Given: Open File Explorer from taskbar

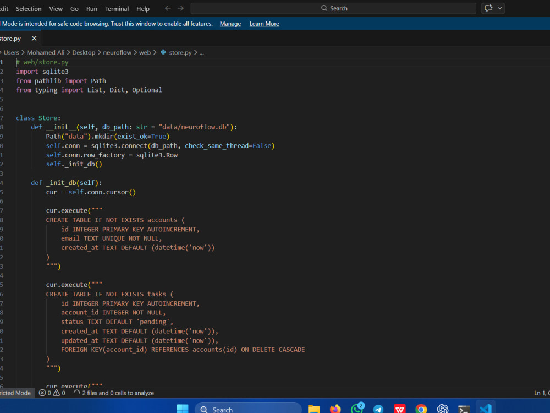Looking at the screenshot, I should [x=314, y=409].
